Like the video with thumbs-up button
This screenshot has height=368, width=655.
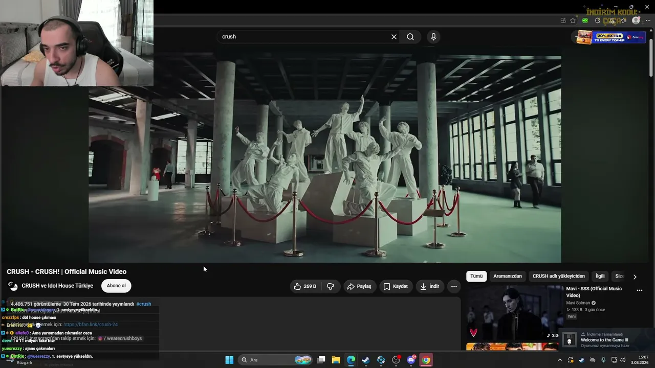(x=305, y=286)
